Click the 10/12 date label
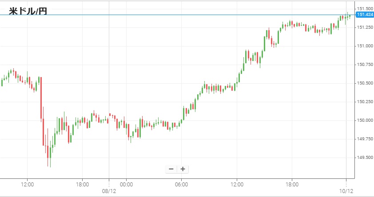Image resolution: width=374 pixels, height=197 pixels. (x=346, y=191)
